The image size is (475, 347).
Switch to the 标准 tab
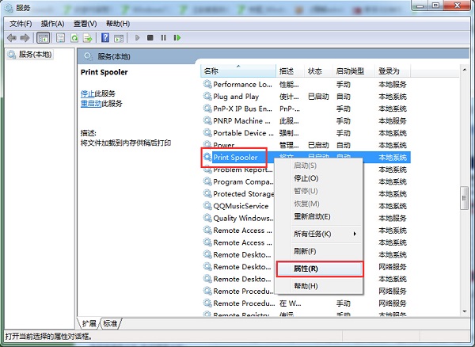pyautogui.click(x=110, y=323)
